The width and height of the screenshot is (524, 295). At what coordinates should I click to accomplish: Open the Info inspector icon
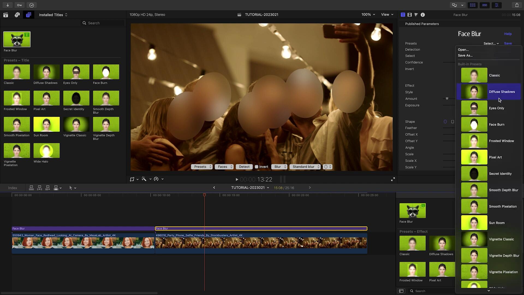pyautogui.click(x=423, y=15)
